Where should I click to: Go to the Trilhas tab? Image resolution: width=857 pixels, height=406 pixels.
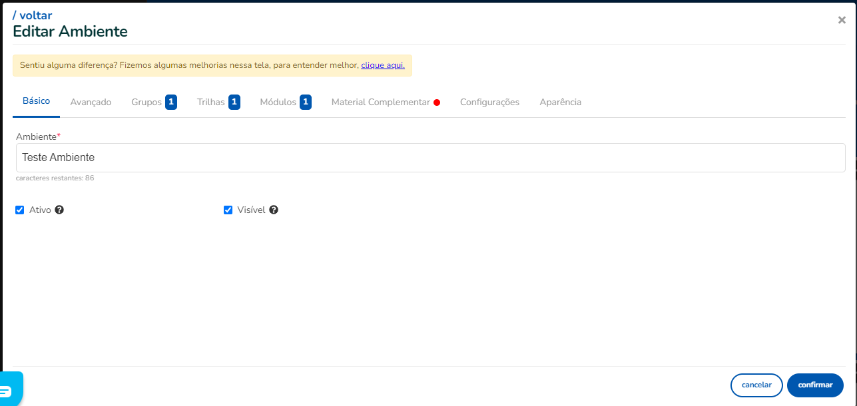(x=218, y=102)
